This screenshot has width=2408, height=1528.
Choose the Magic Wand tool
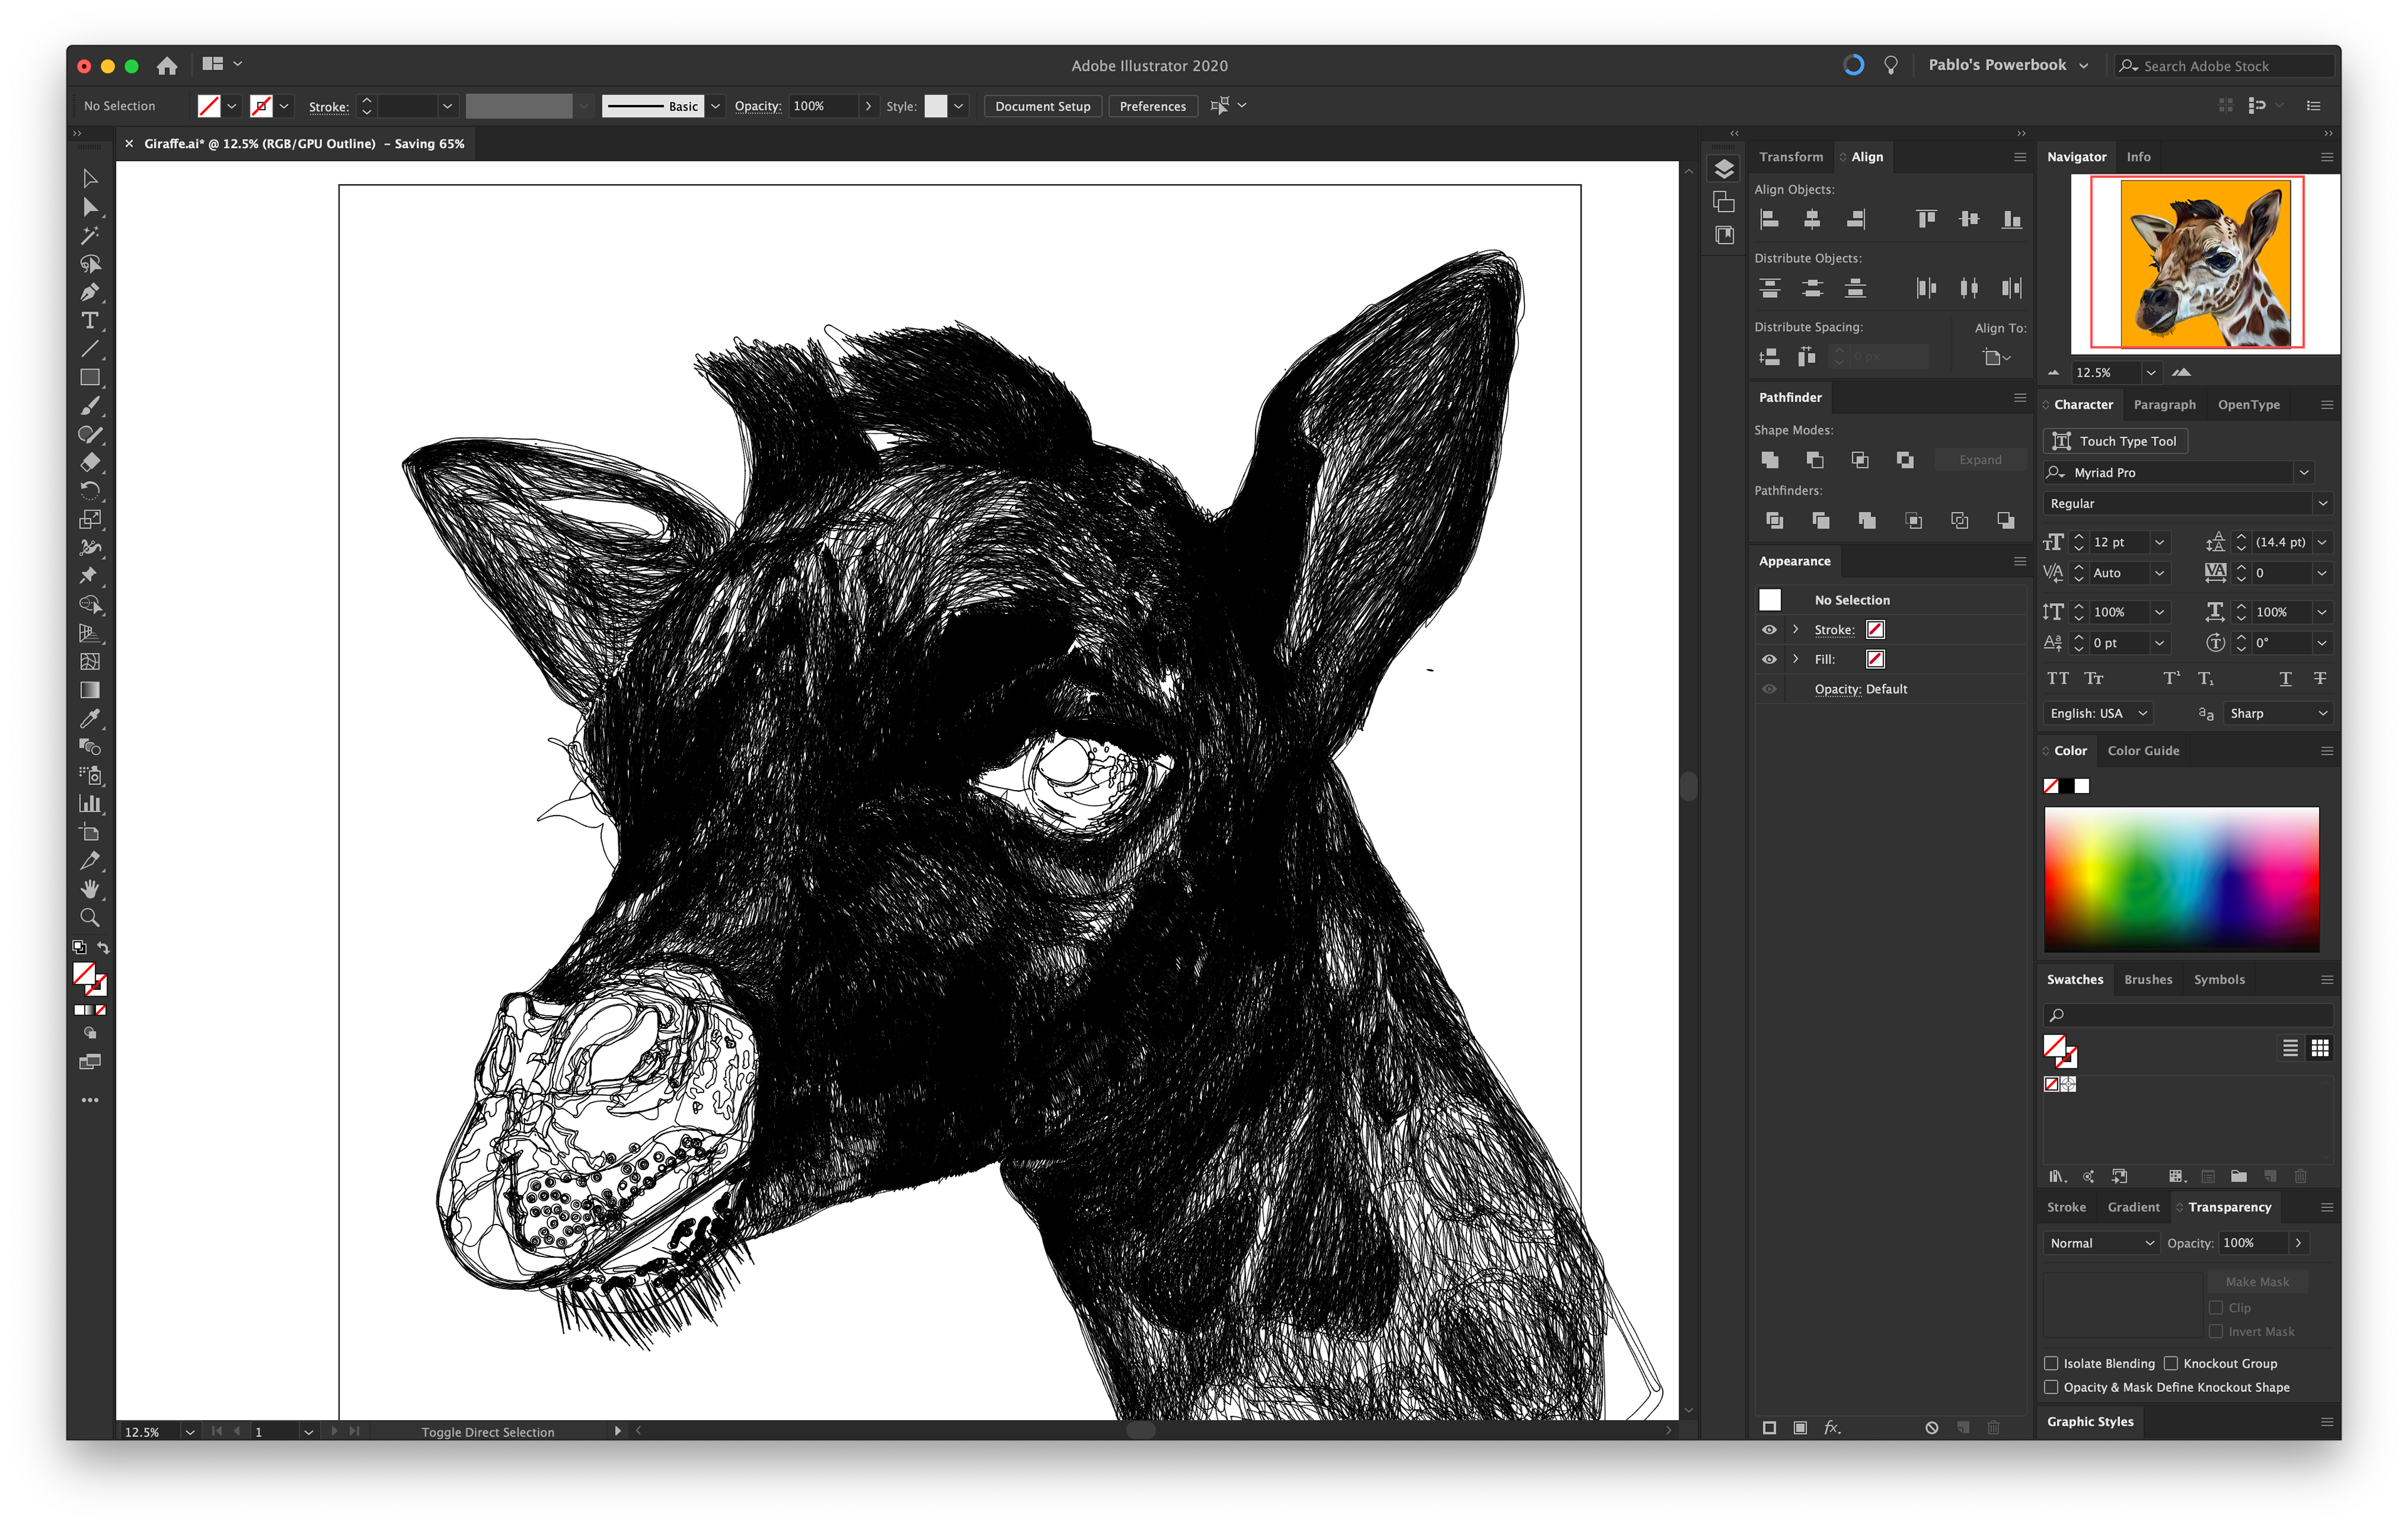coord(89,235)
